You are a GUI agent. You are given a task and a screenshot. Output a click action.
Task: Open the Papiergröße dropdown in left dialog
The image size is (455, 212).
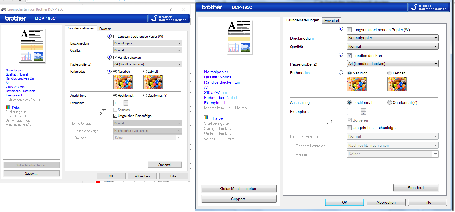tap(148, 64)
